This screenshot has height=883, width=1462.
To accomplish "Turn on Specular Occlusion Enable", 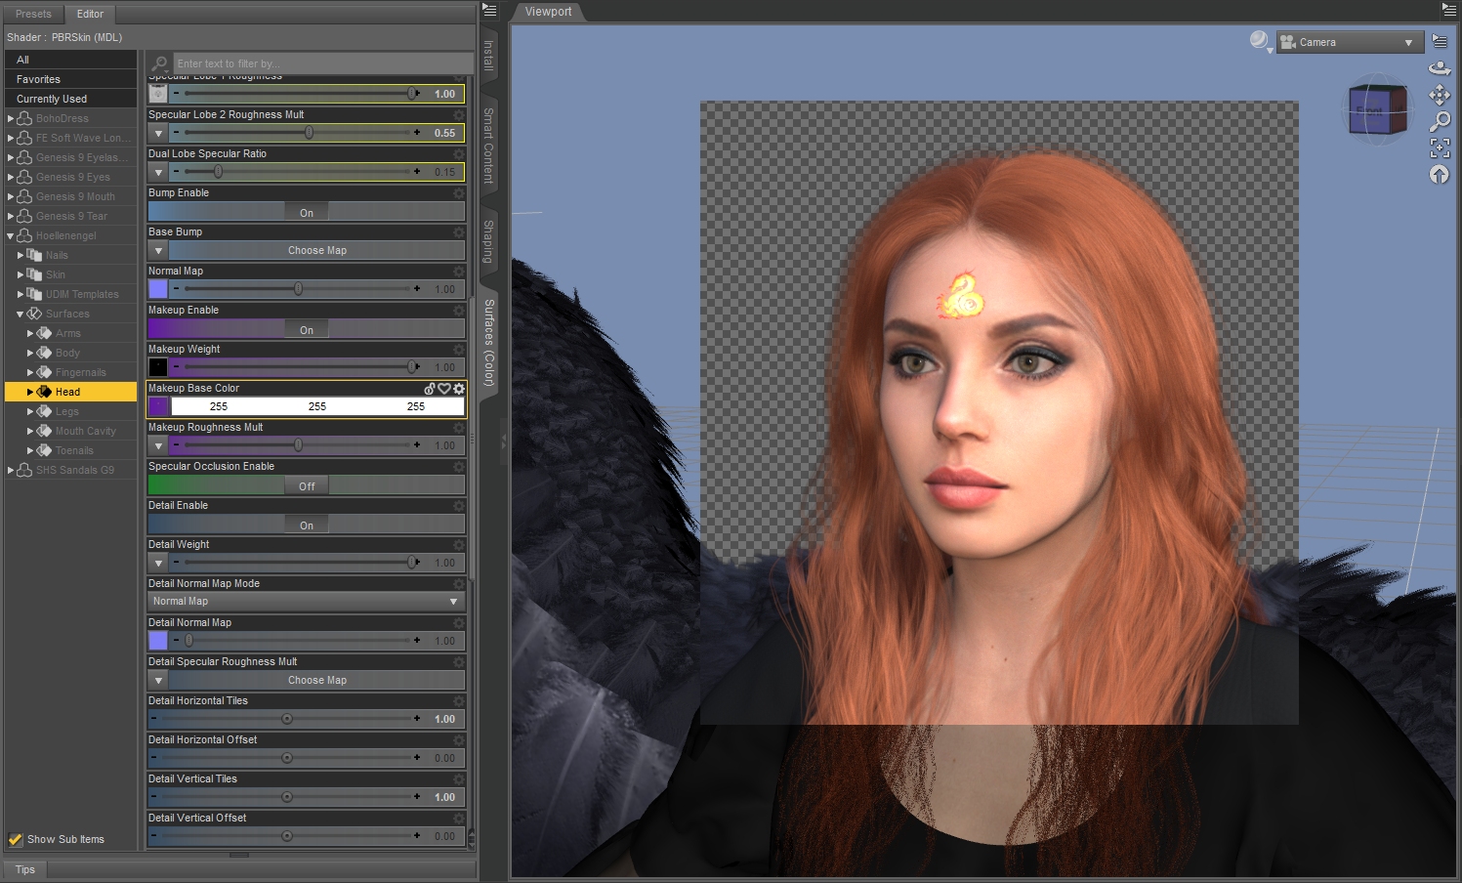I will (x=307, y=485).
